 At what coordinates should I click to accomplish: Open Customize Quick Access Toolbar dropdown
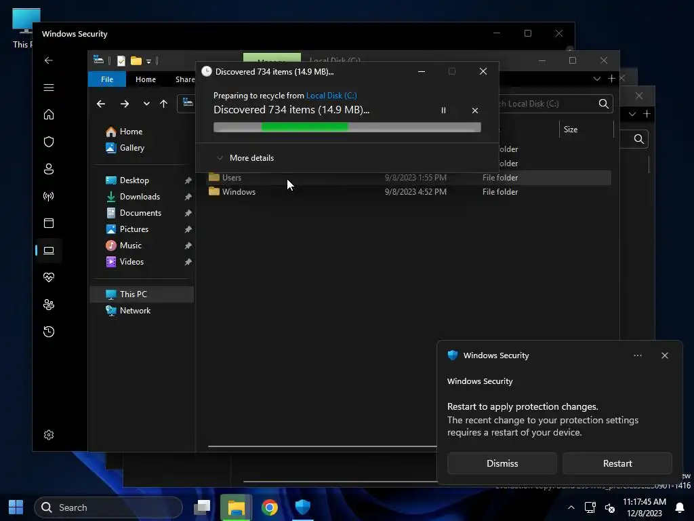point(148,61)
